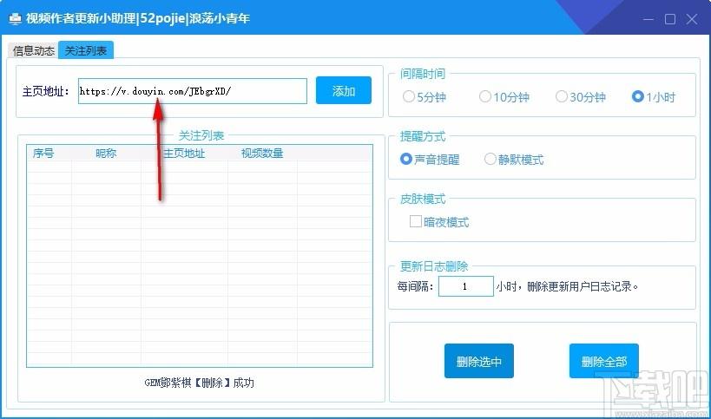Enable 声音提醒 reminder mode
The image size is (711, 419).
430,160
